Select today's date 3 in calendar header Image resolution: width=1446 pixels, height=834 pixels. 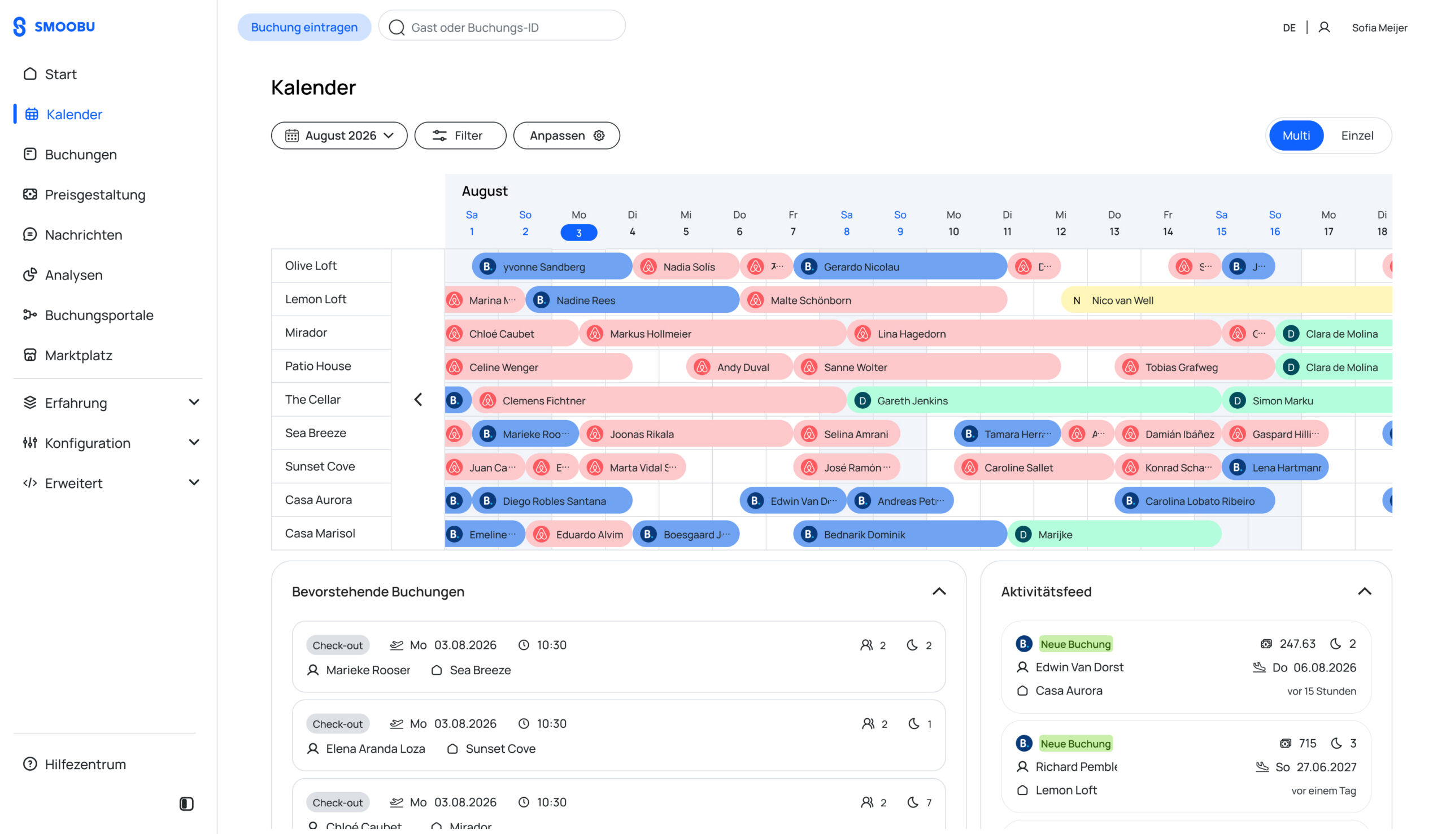tap(578, 232)
